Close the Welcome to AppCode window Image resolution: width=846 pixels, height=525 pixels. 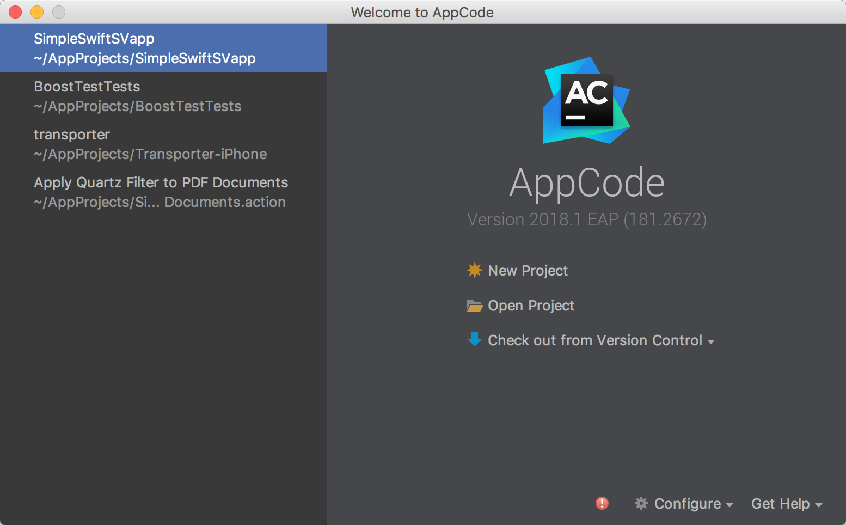(15, 12)
